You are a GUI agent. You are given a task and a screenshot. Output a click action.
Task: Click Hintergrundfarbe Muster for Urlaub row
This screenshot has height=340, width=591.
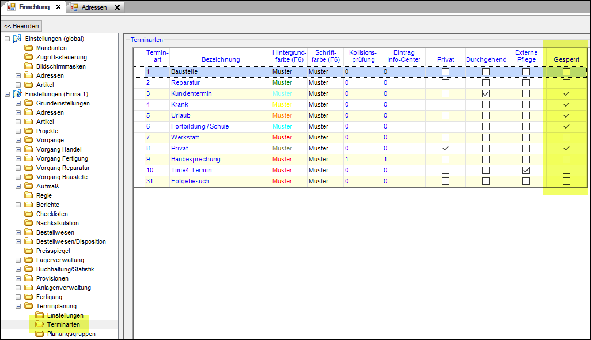tap(282, 116)
